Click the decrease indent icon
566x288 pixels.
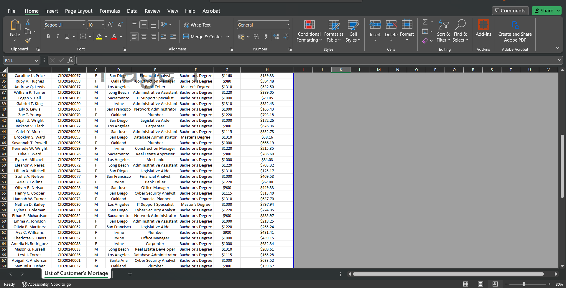164,37
